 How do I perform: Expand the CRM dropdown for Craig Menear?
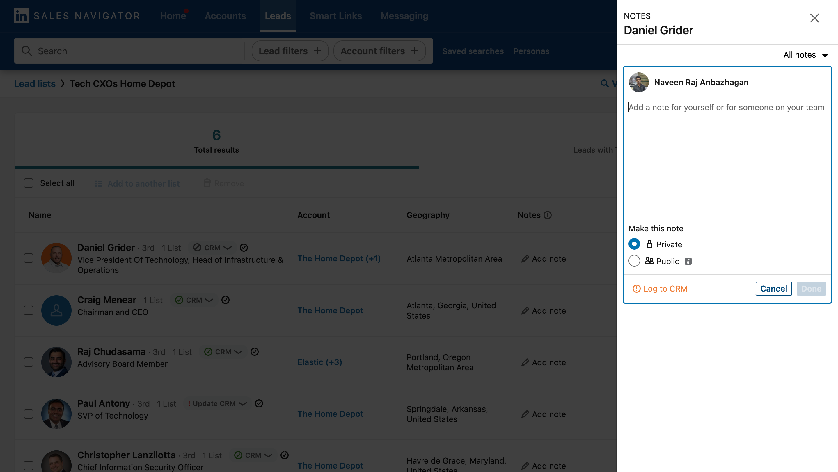point(194,300)
